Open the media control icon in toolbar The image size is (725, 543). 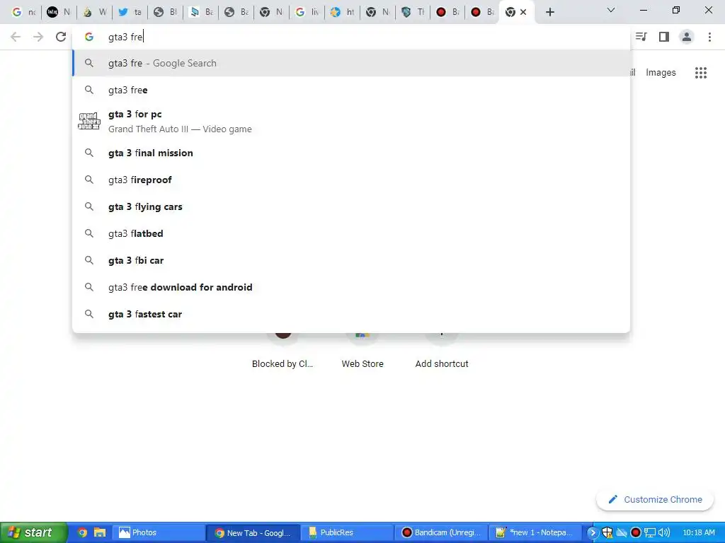click(x=641, y=37)
